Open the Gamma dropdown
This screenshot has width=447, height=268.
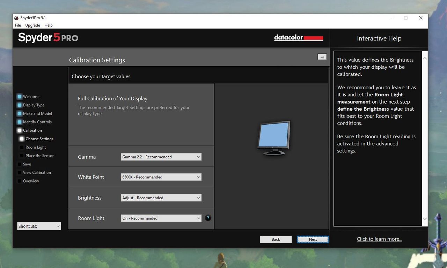(x=161, y=157)
